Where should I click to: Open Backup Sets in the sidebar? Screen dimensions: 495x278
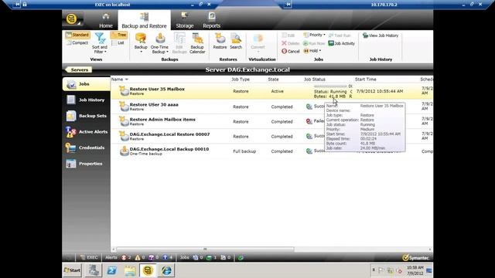point(86,116)
